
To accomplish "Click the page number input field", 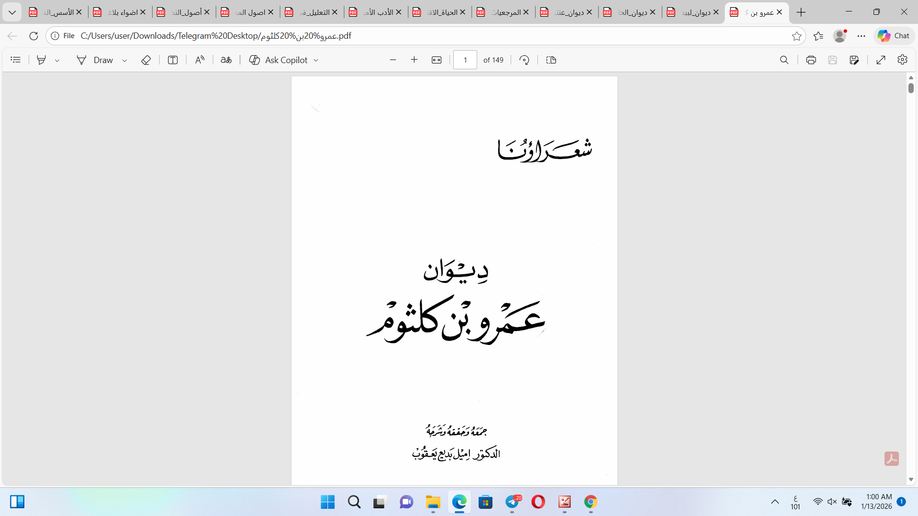I will (465, 60).
